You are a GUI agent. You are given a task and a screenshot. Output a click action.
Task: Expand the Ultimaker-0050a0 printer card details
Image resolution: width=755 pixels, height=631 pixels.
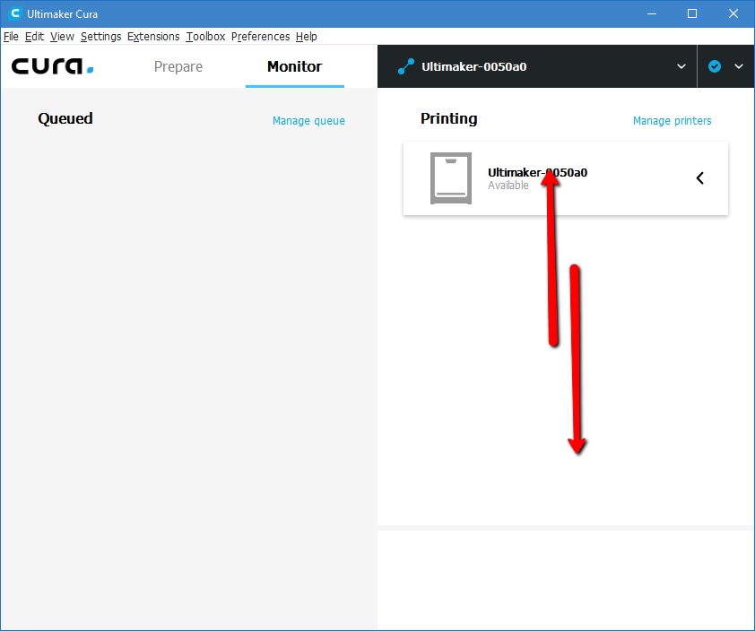point(700,177)
